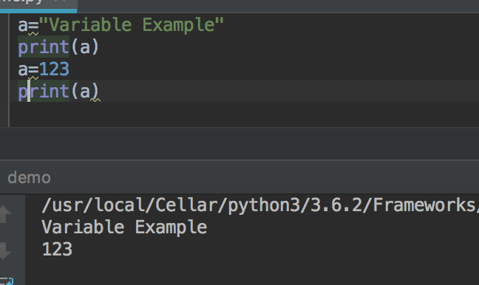Click the editor gutter beside the code

(x=4, y=70)
